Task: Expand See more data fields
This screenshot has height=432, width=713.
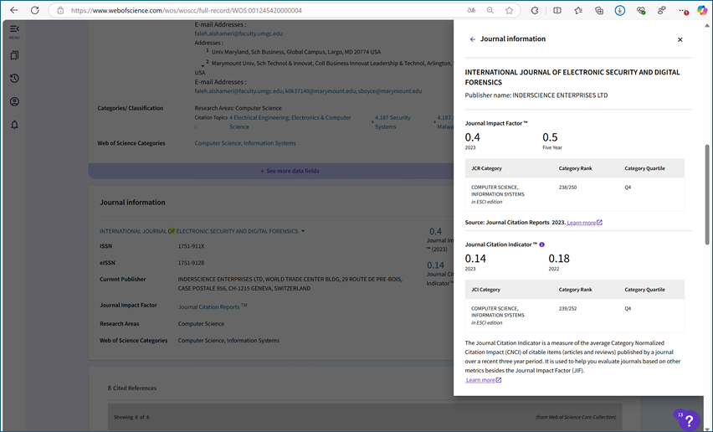Action: pyautogui.click(x=289, y=171)
